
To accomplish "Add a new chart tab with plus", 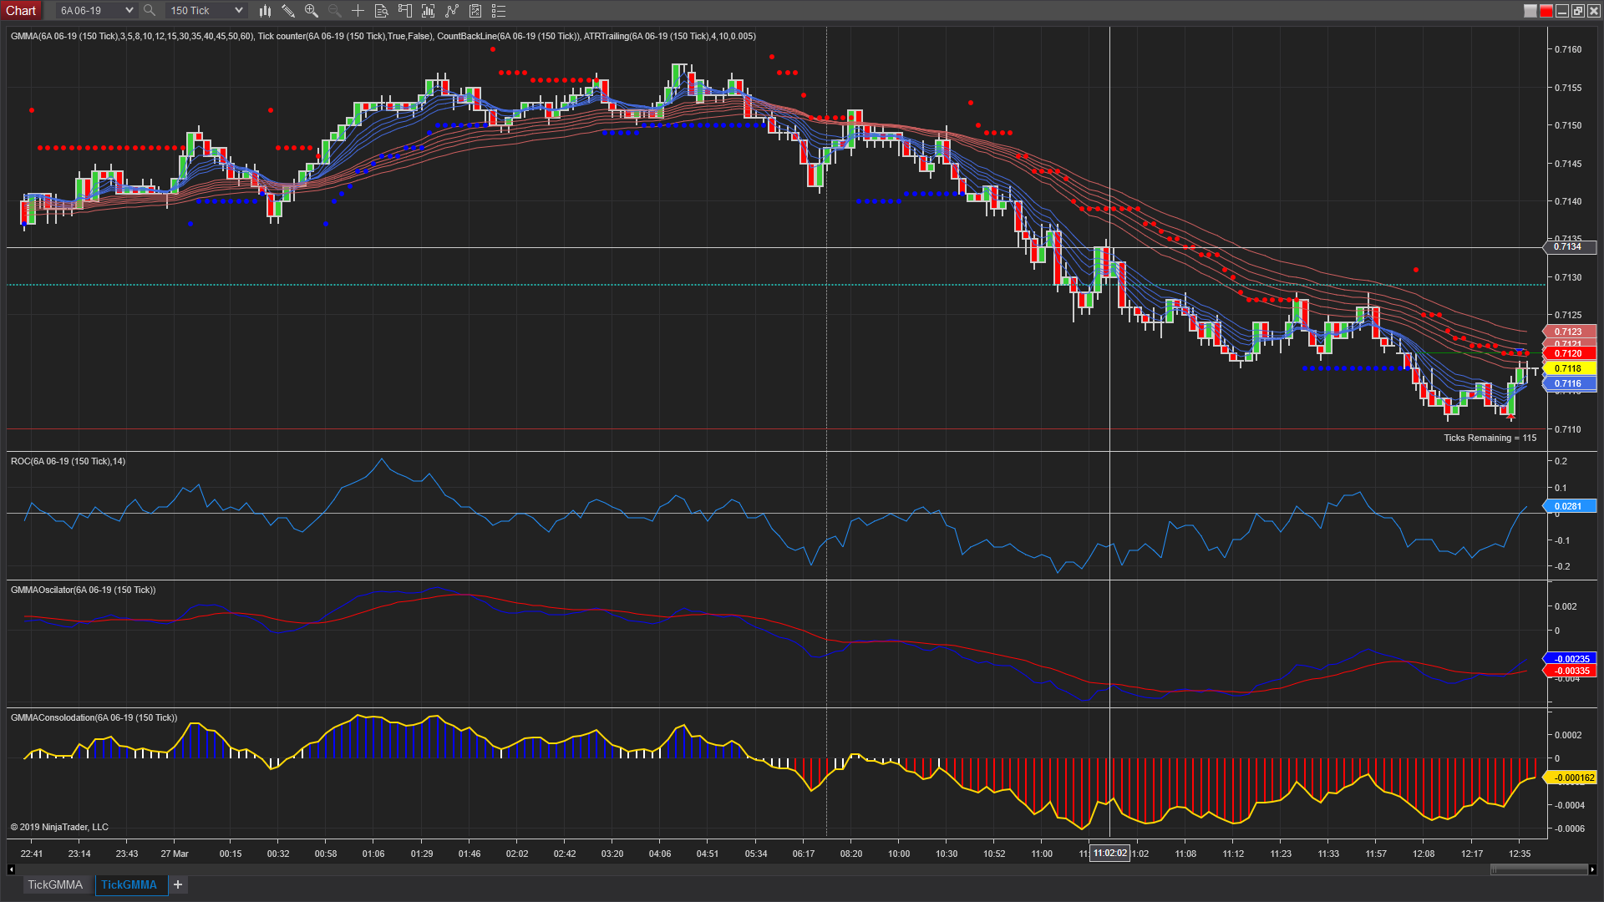I will 178,884.
